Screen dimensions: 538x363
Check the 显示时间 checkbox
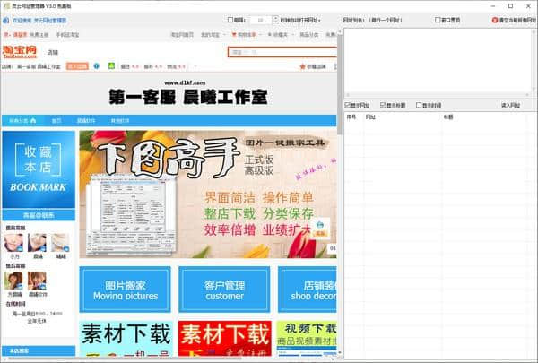point(418,104)
